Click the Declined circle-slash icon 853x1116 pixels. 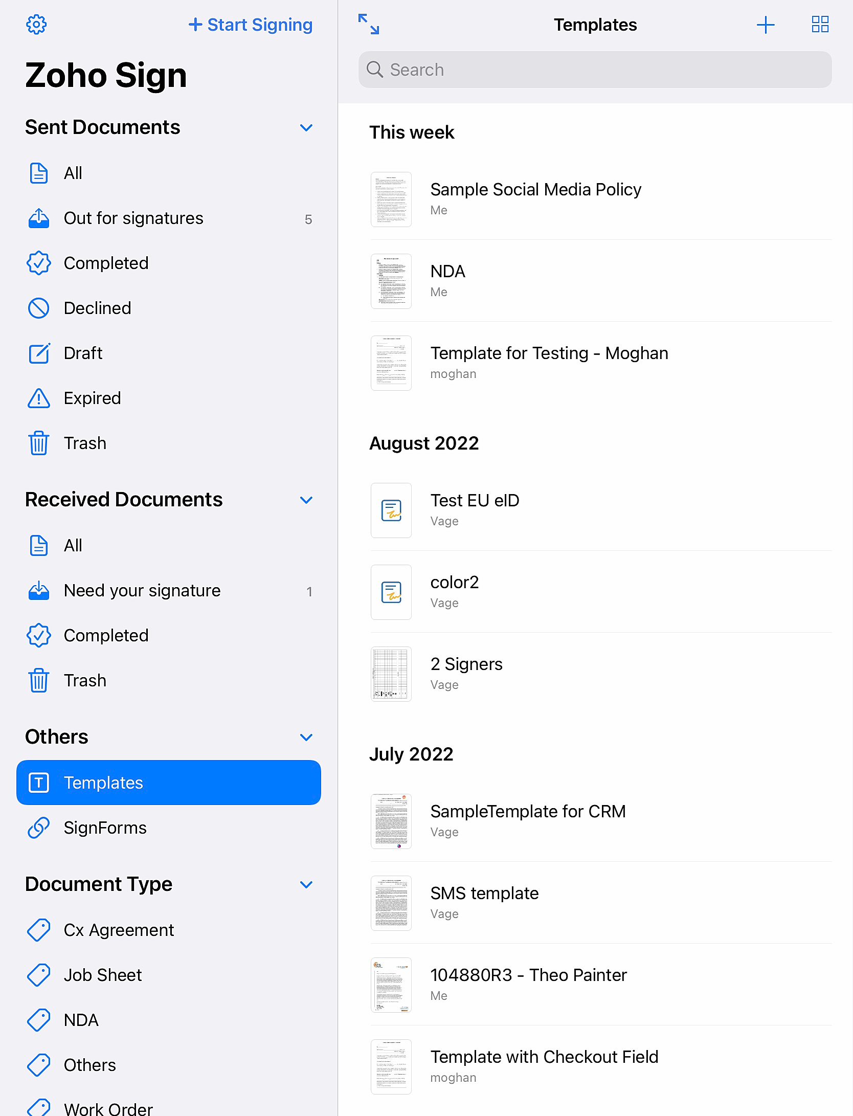(39, 308)
